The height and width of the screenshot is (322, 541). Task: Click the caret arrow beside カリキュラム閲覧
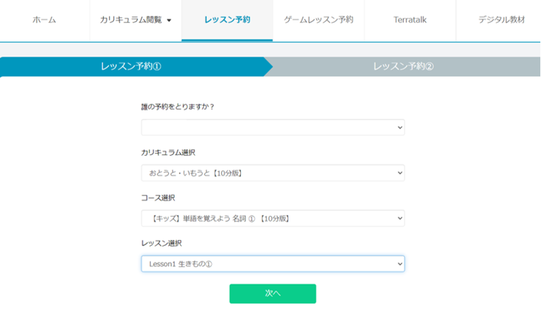(169, 20)
